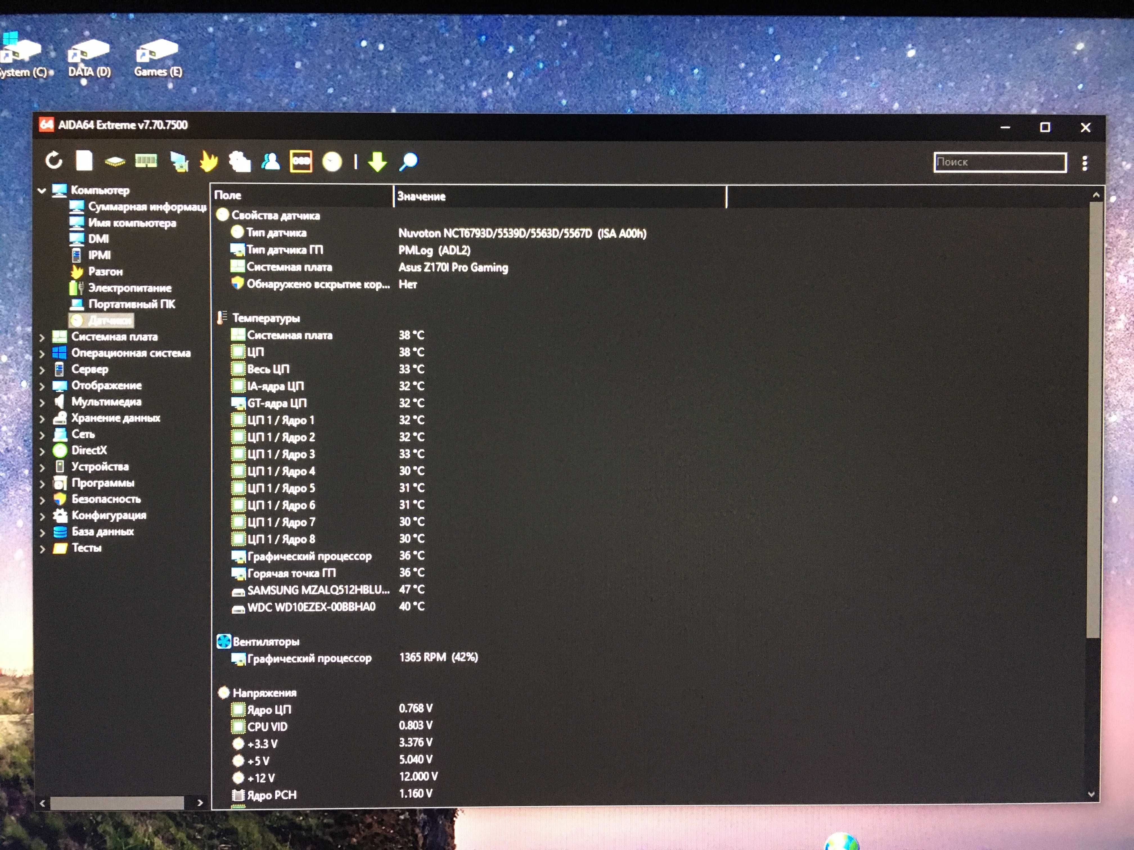Screen dimensions: 1134x850
Task: Click the Refresh toolbar icon
Action: 54,161
